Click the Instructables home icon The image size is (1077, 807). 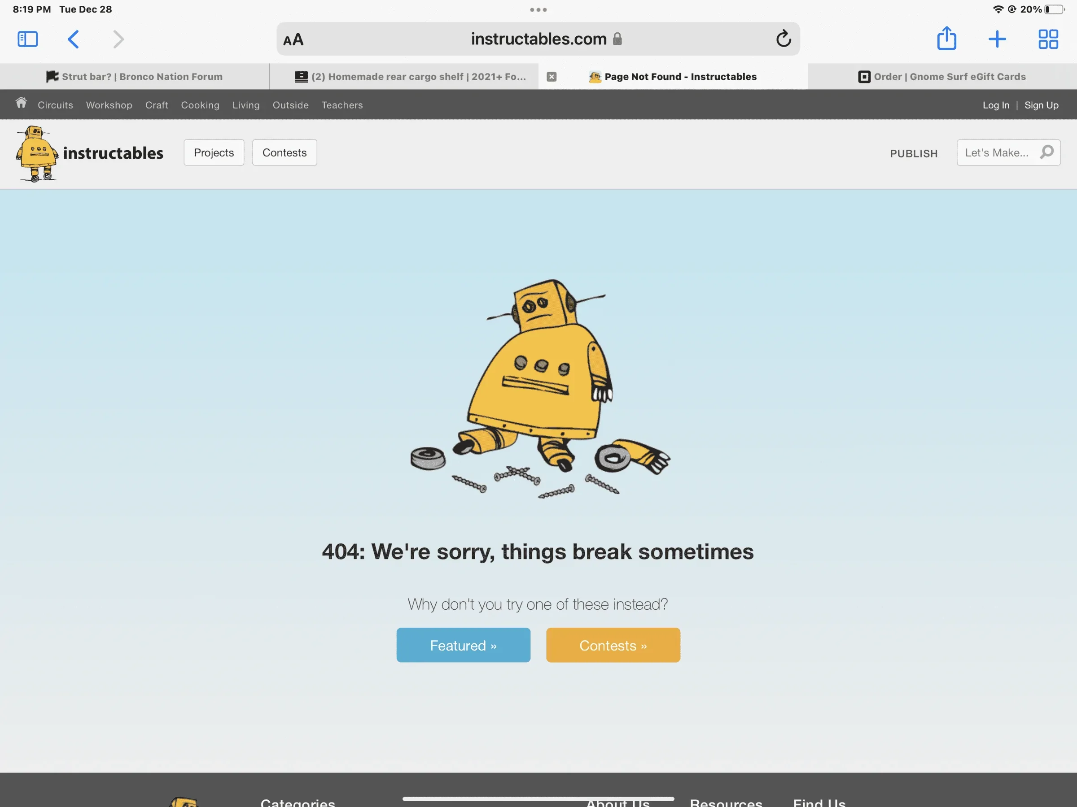click(x=21, y=103)
